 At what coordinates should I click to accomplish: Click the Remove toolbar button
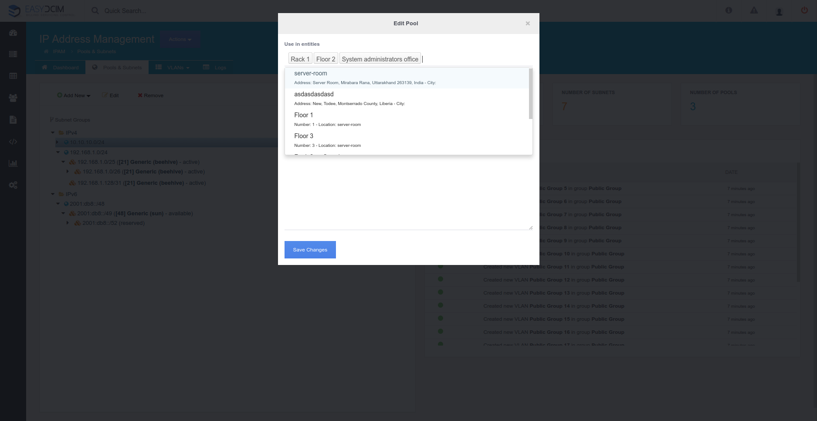point(151,95)
